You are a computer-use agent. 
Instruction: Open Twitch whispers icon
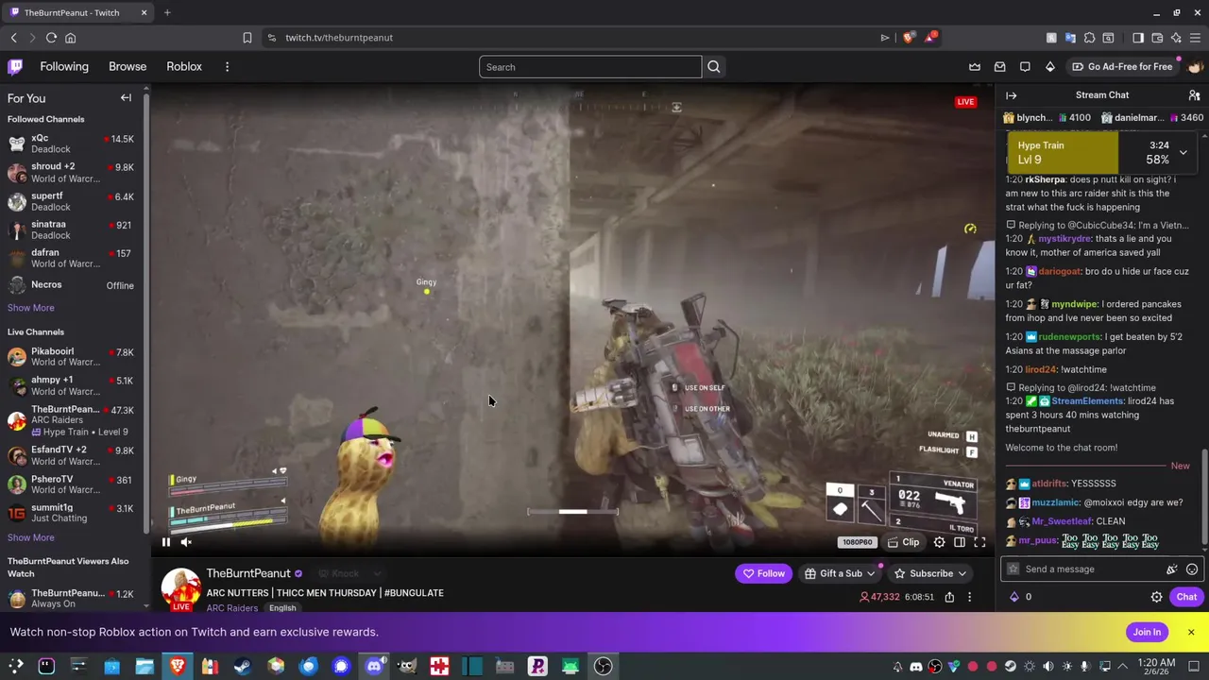(x=1025, y=67)
